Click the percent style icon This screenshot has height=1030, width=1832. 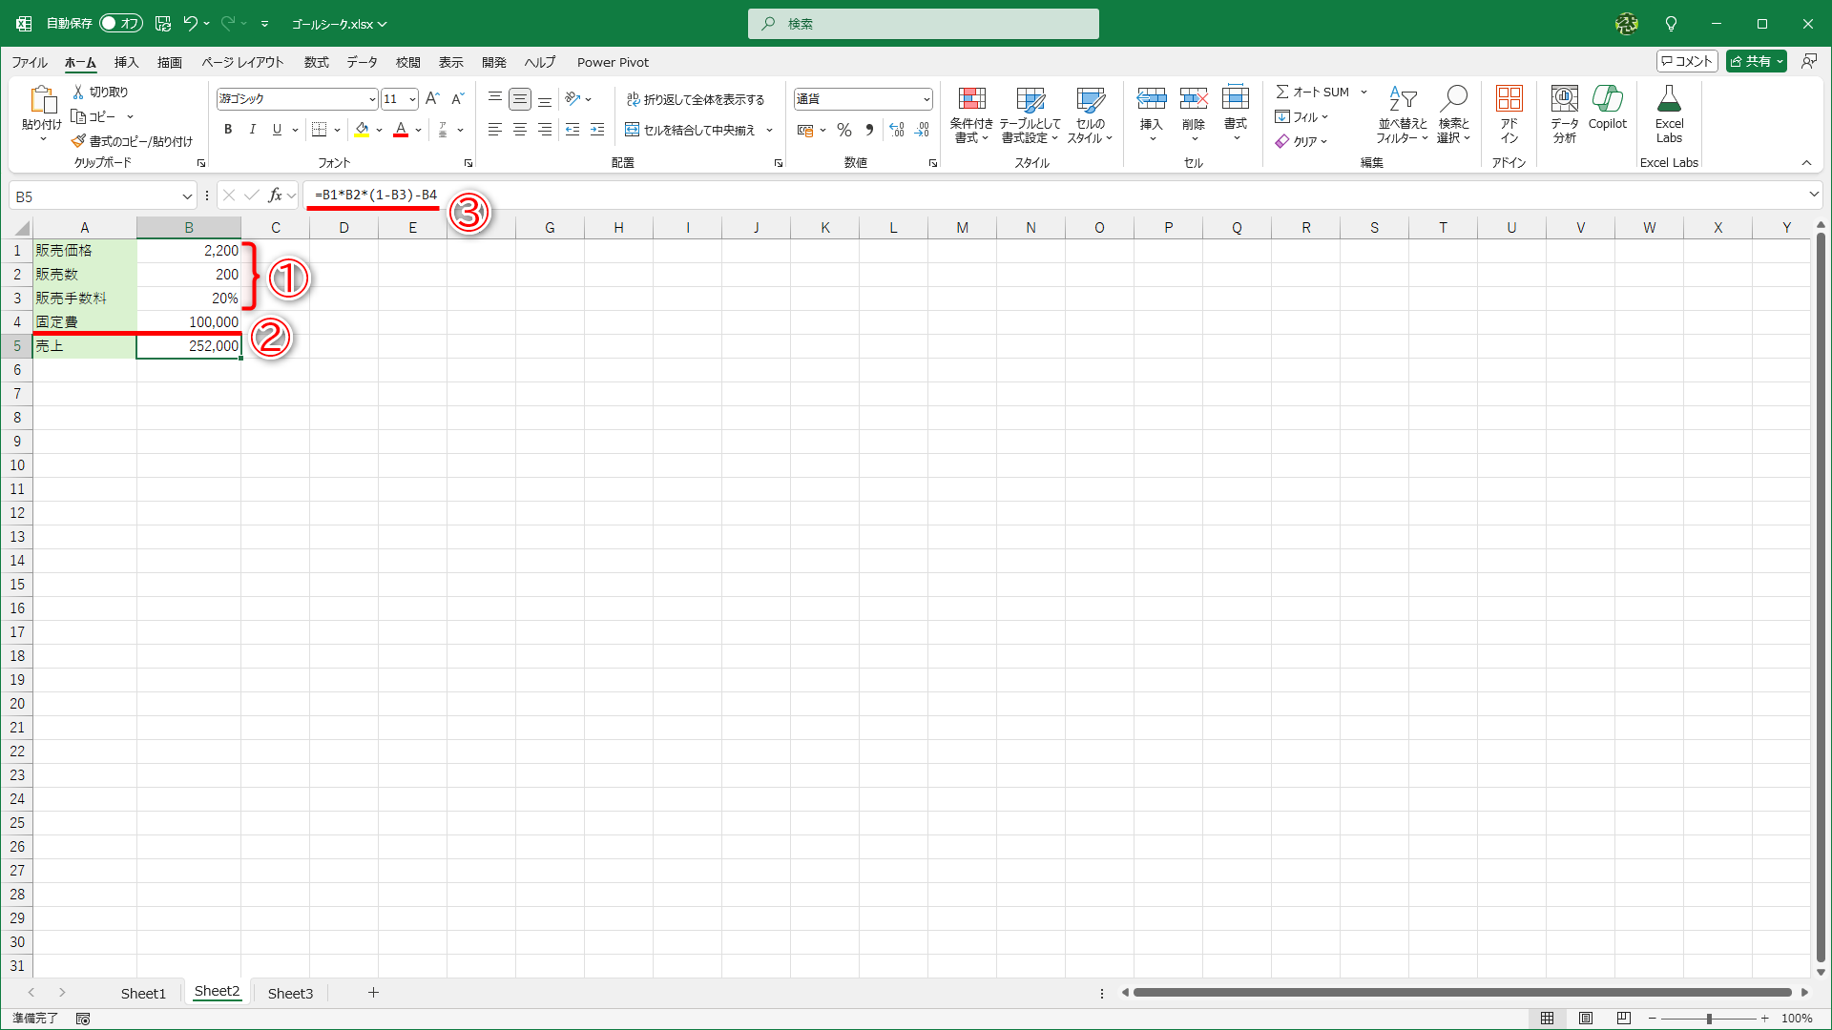(x=843, y=130)
